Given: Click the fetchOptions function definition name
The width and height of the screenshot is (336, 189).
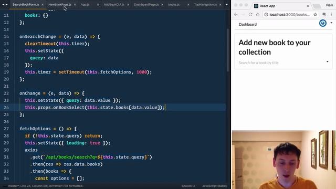Looking at the screenshot, I should point(35,129).
